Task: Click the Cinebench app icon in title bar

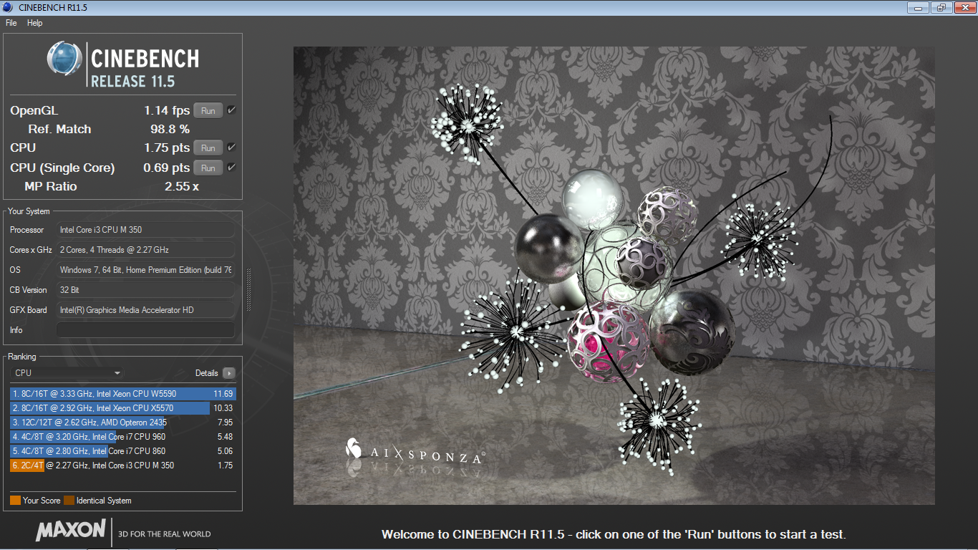Action: [9, 7]
